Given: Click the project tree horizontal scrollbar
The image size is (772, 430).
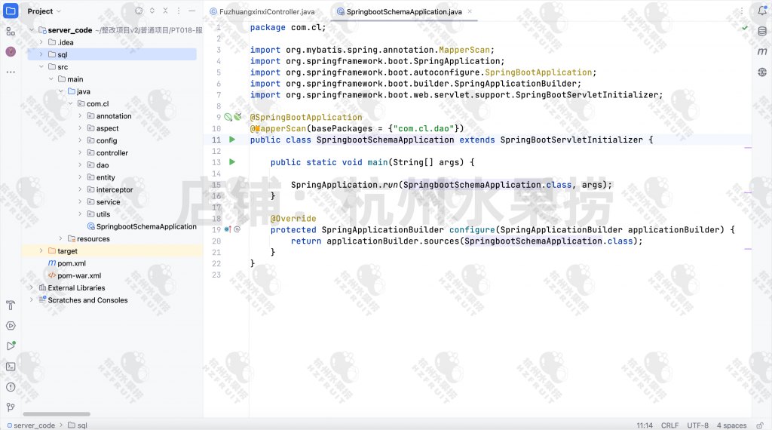Looking at the screenshot, I should coord(68,414).
